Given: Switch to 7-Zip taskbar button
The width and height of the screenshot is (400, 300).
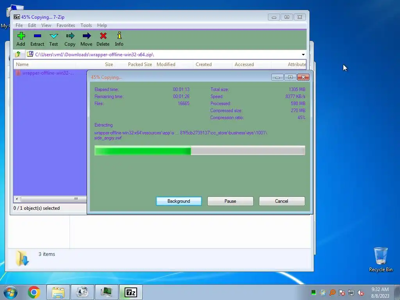Looking at the screenshot, I should pyautogui.click(x=130, y=292).
